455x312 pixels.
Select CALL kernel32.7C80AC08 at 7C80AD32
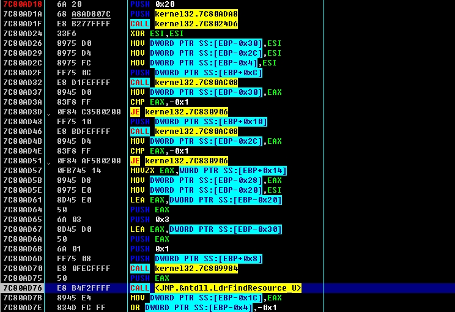[x=184, y=83]
